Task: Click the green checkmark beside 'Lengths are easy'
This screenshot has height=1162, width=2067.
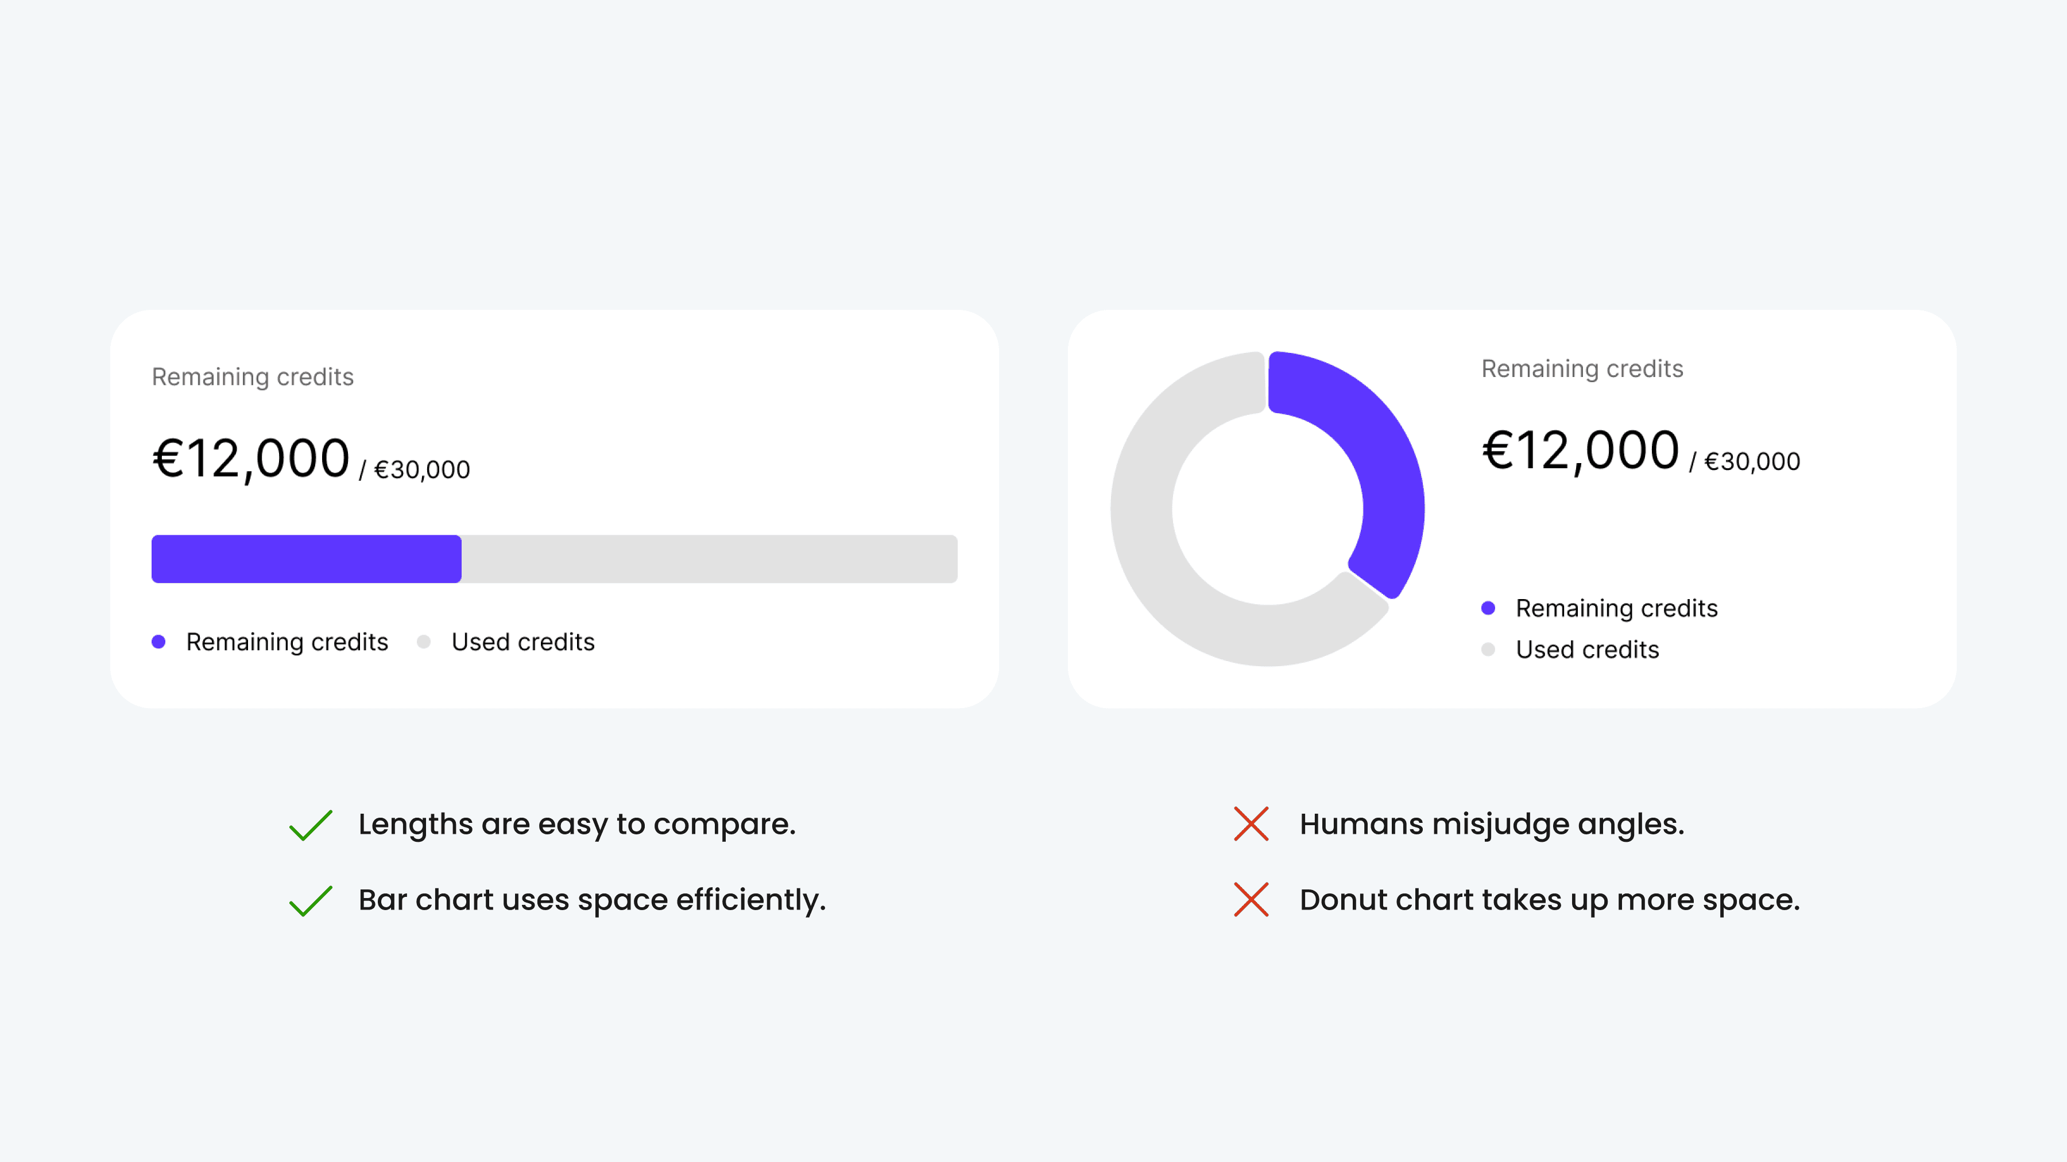Action: (311, 825)
